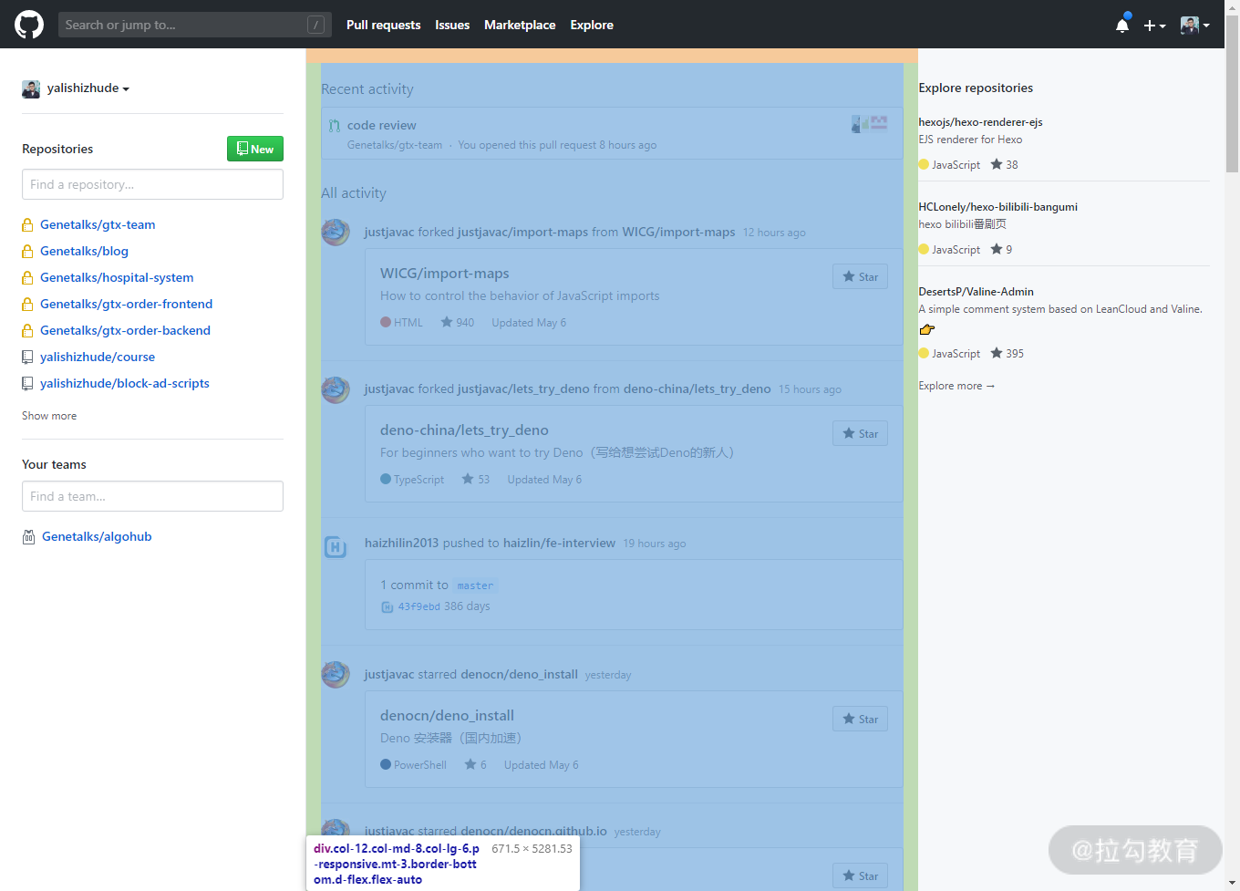Open Pull requests in top navigation
Screen dimensions: 1240x891
[383, 25]
